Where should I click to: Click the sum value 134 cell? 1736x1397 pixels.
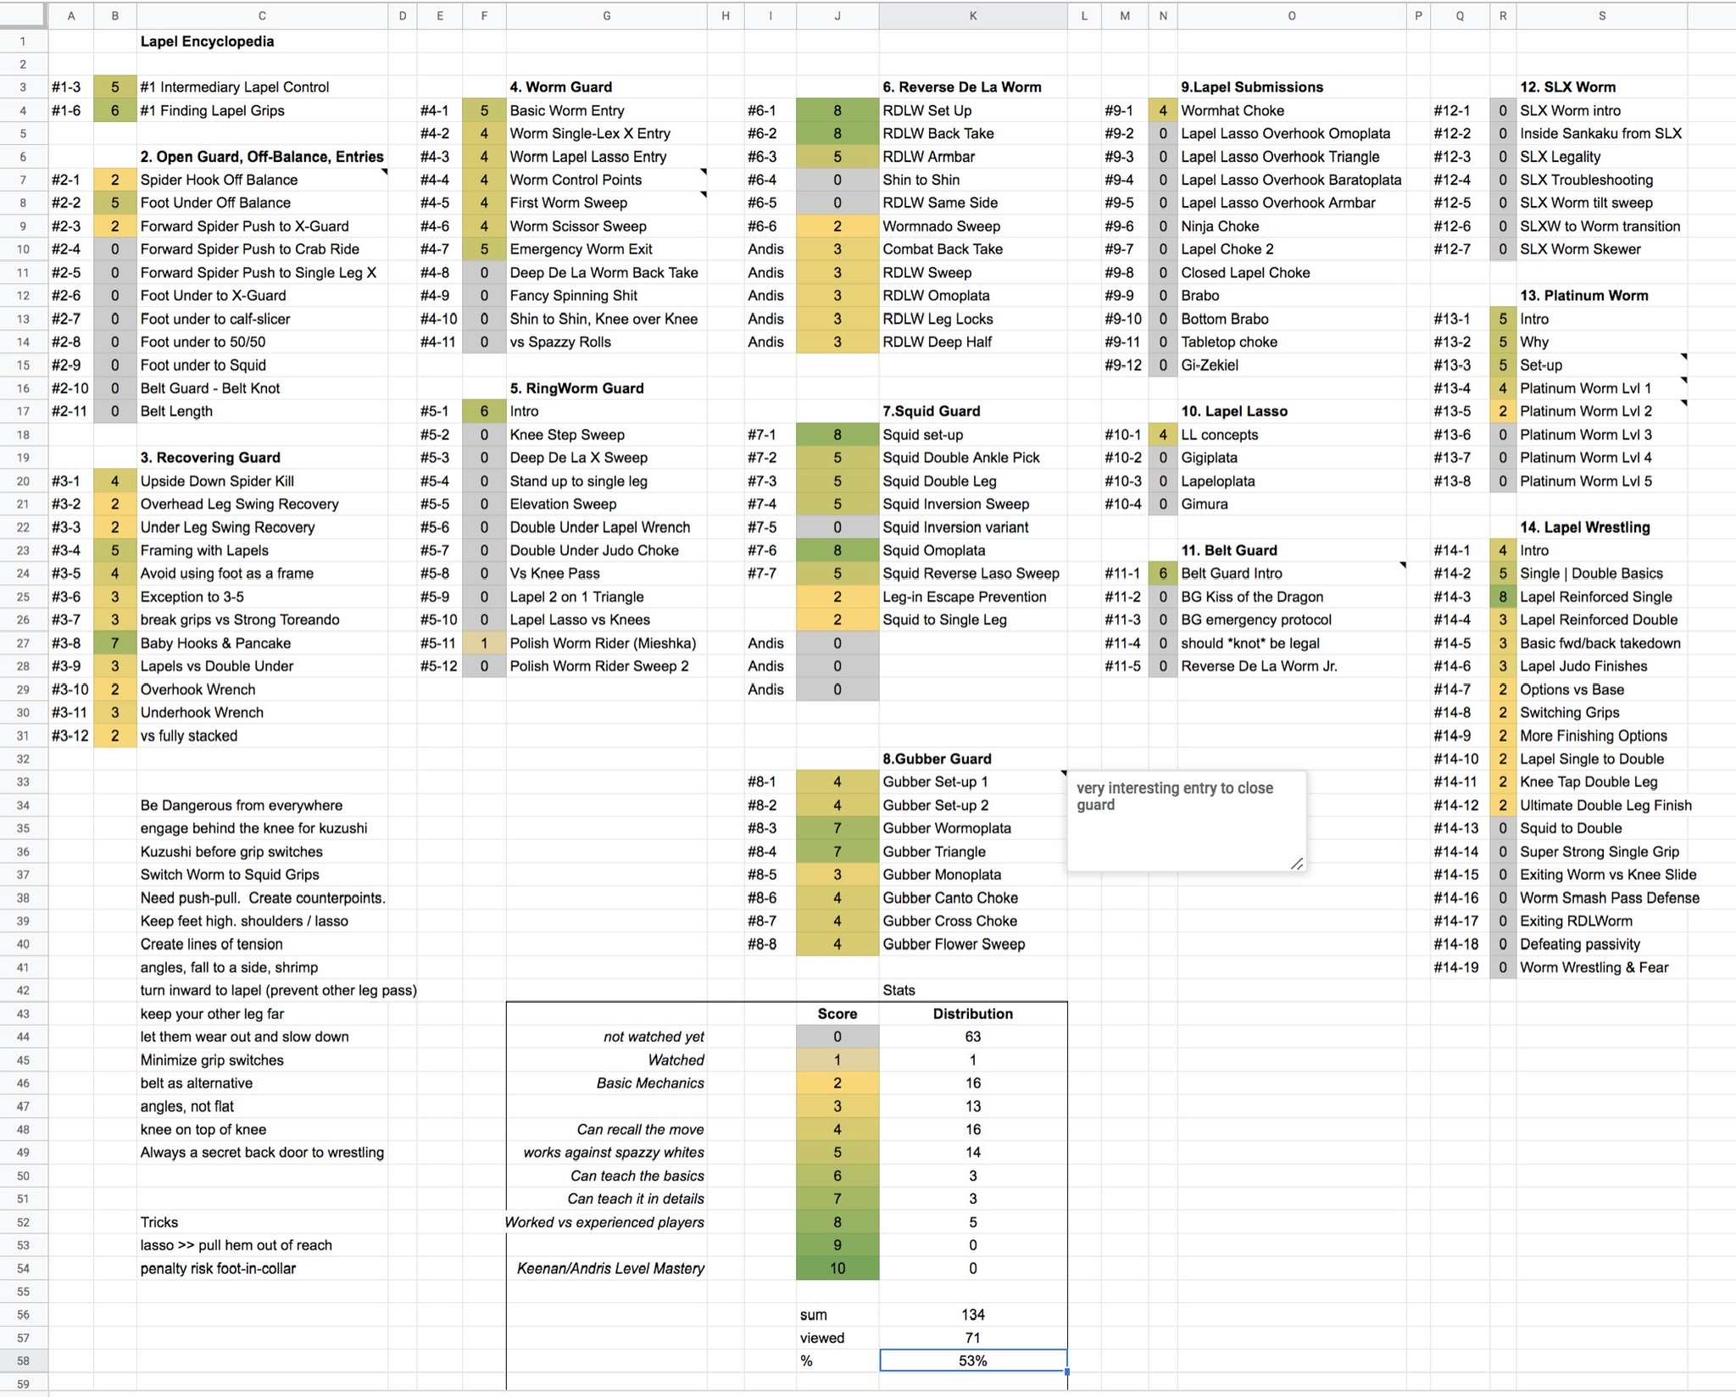coord(972,1315)
